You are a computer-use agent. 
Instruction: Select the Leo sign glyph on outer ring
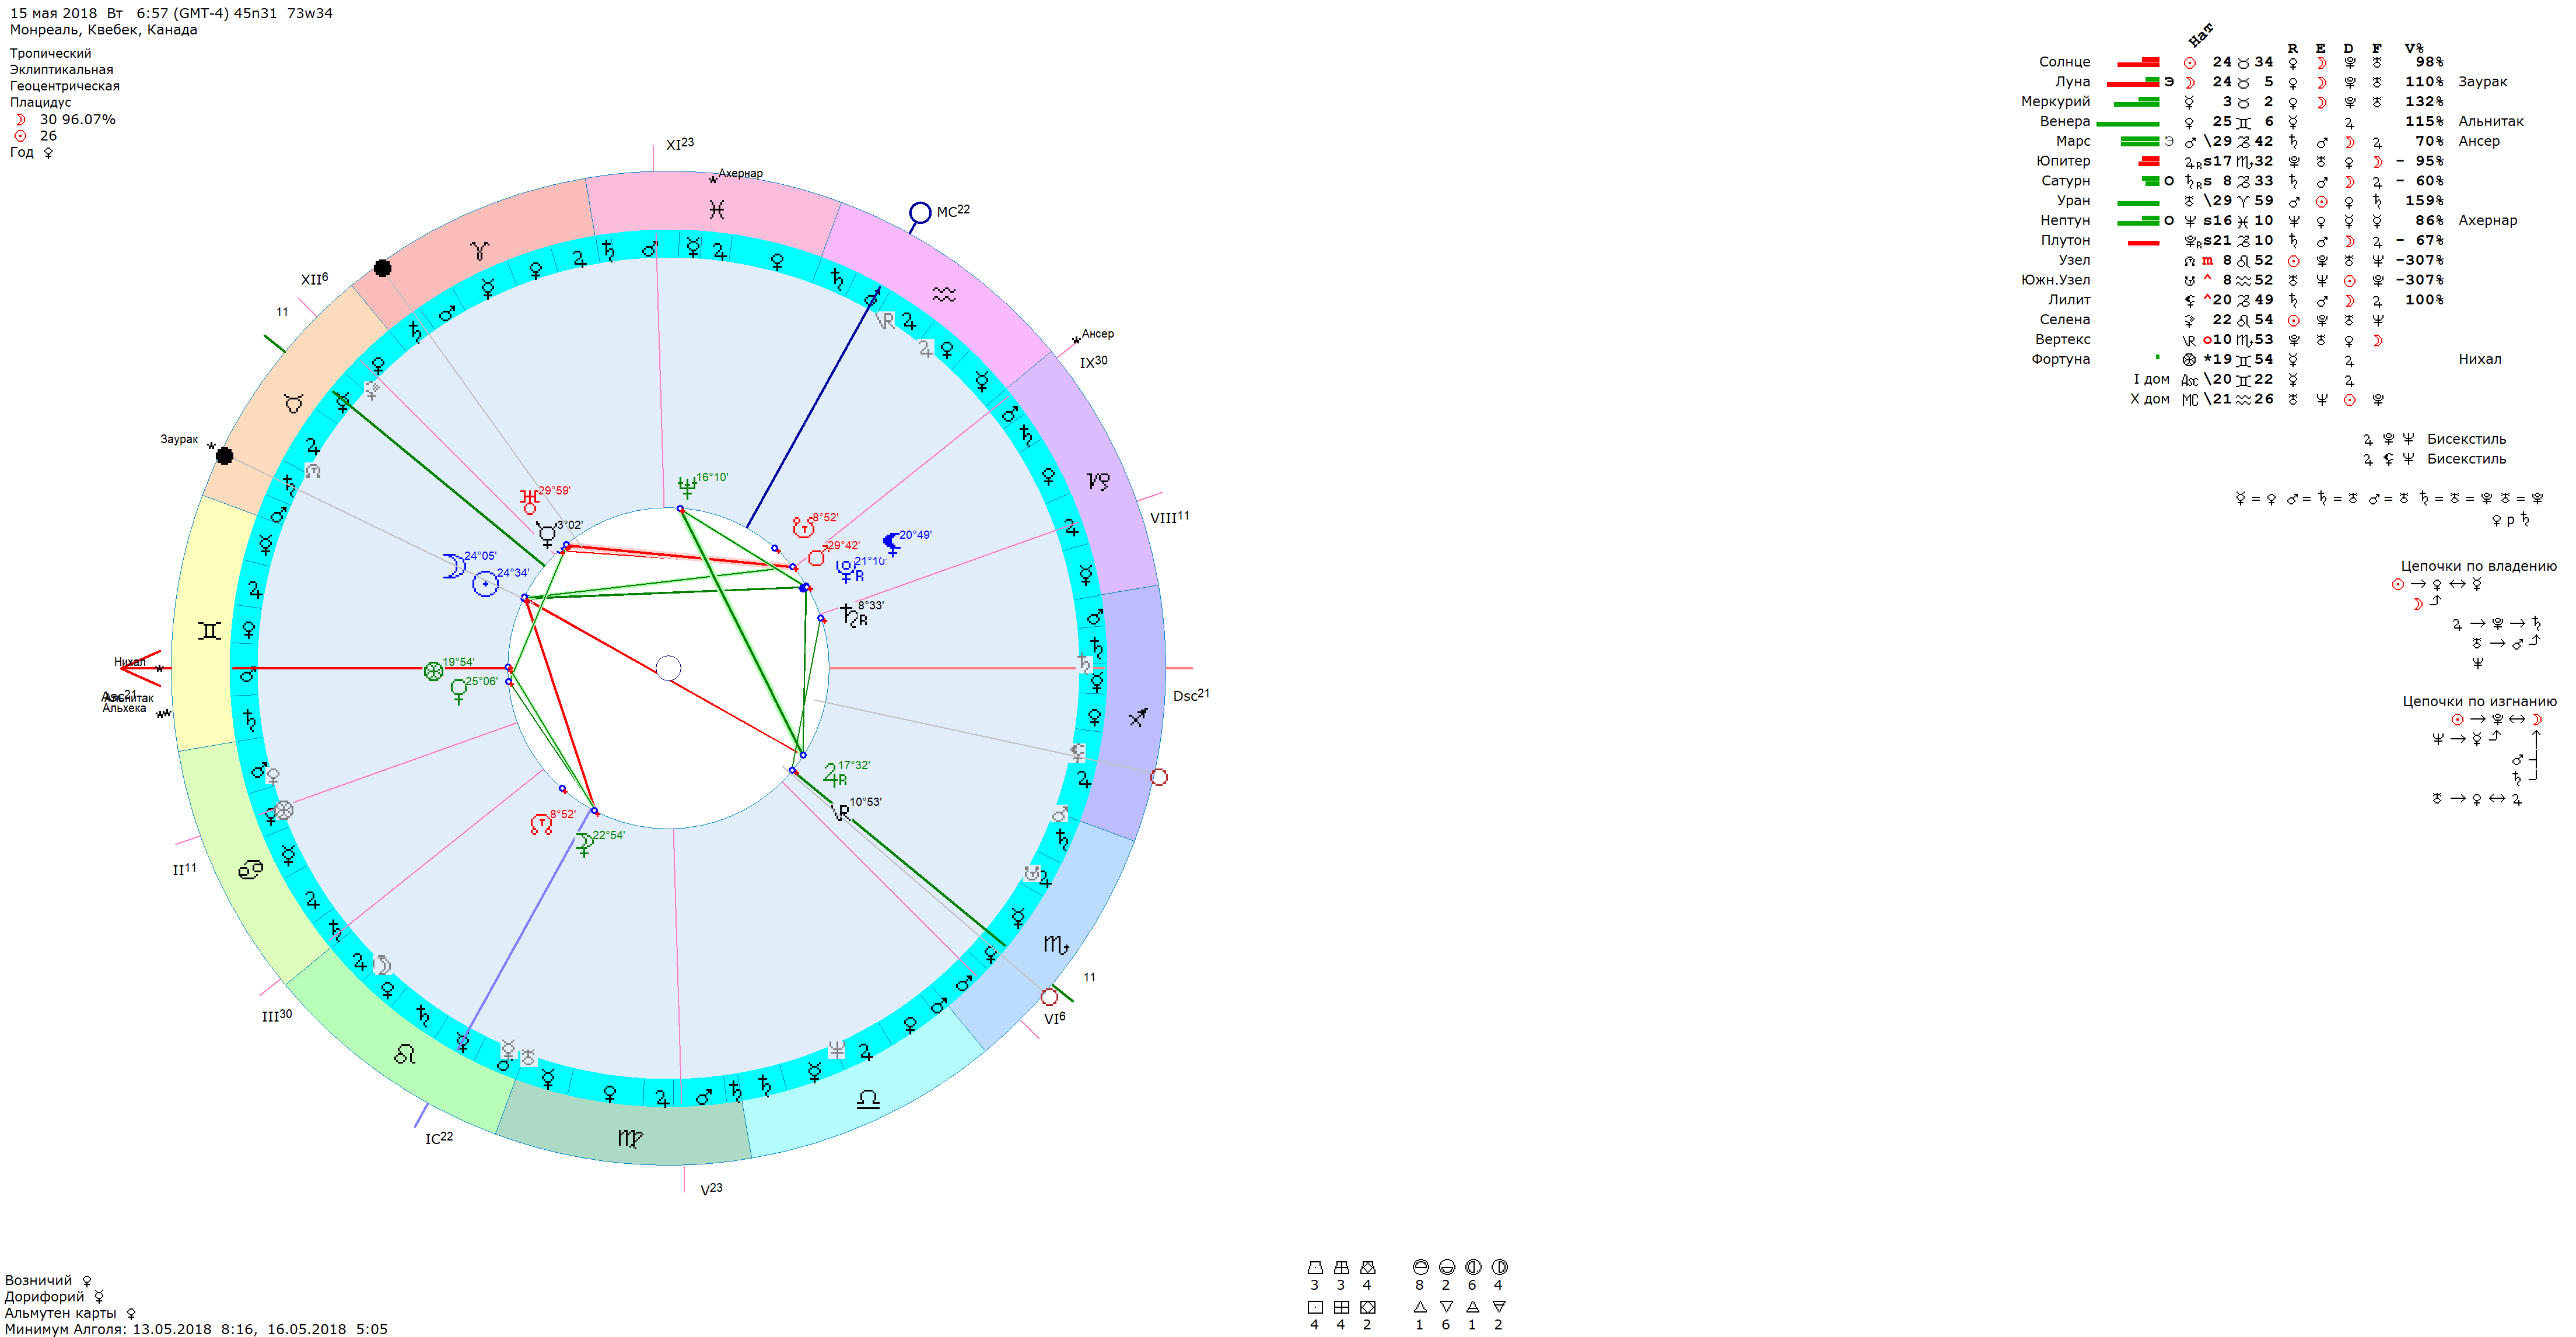(x=405, y=1054)
